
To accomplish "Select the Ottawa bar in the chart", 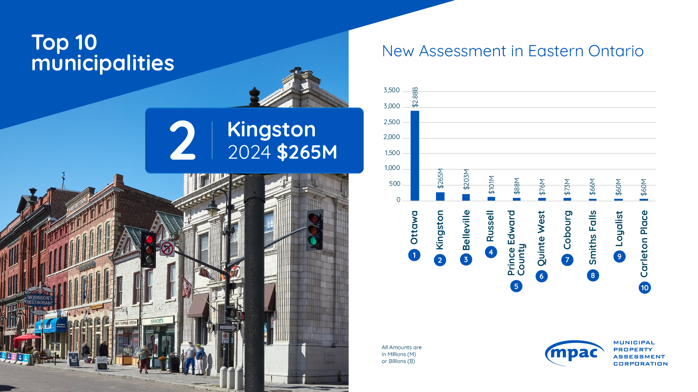I will coord(415,156).
